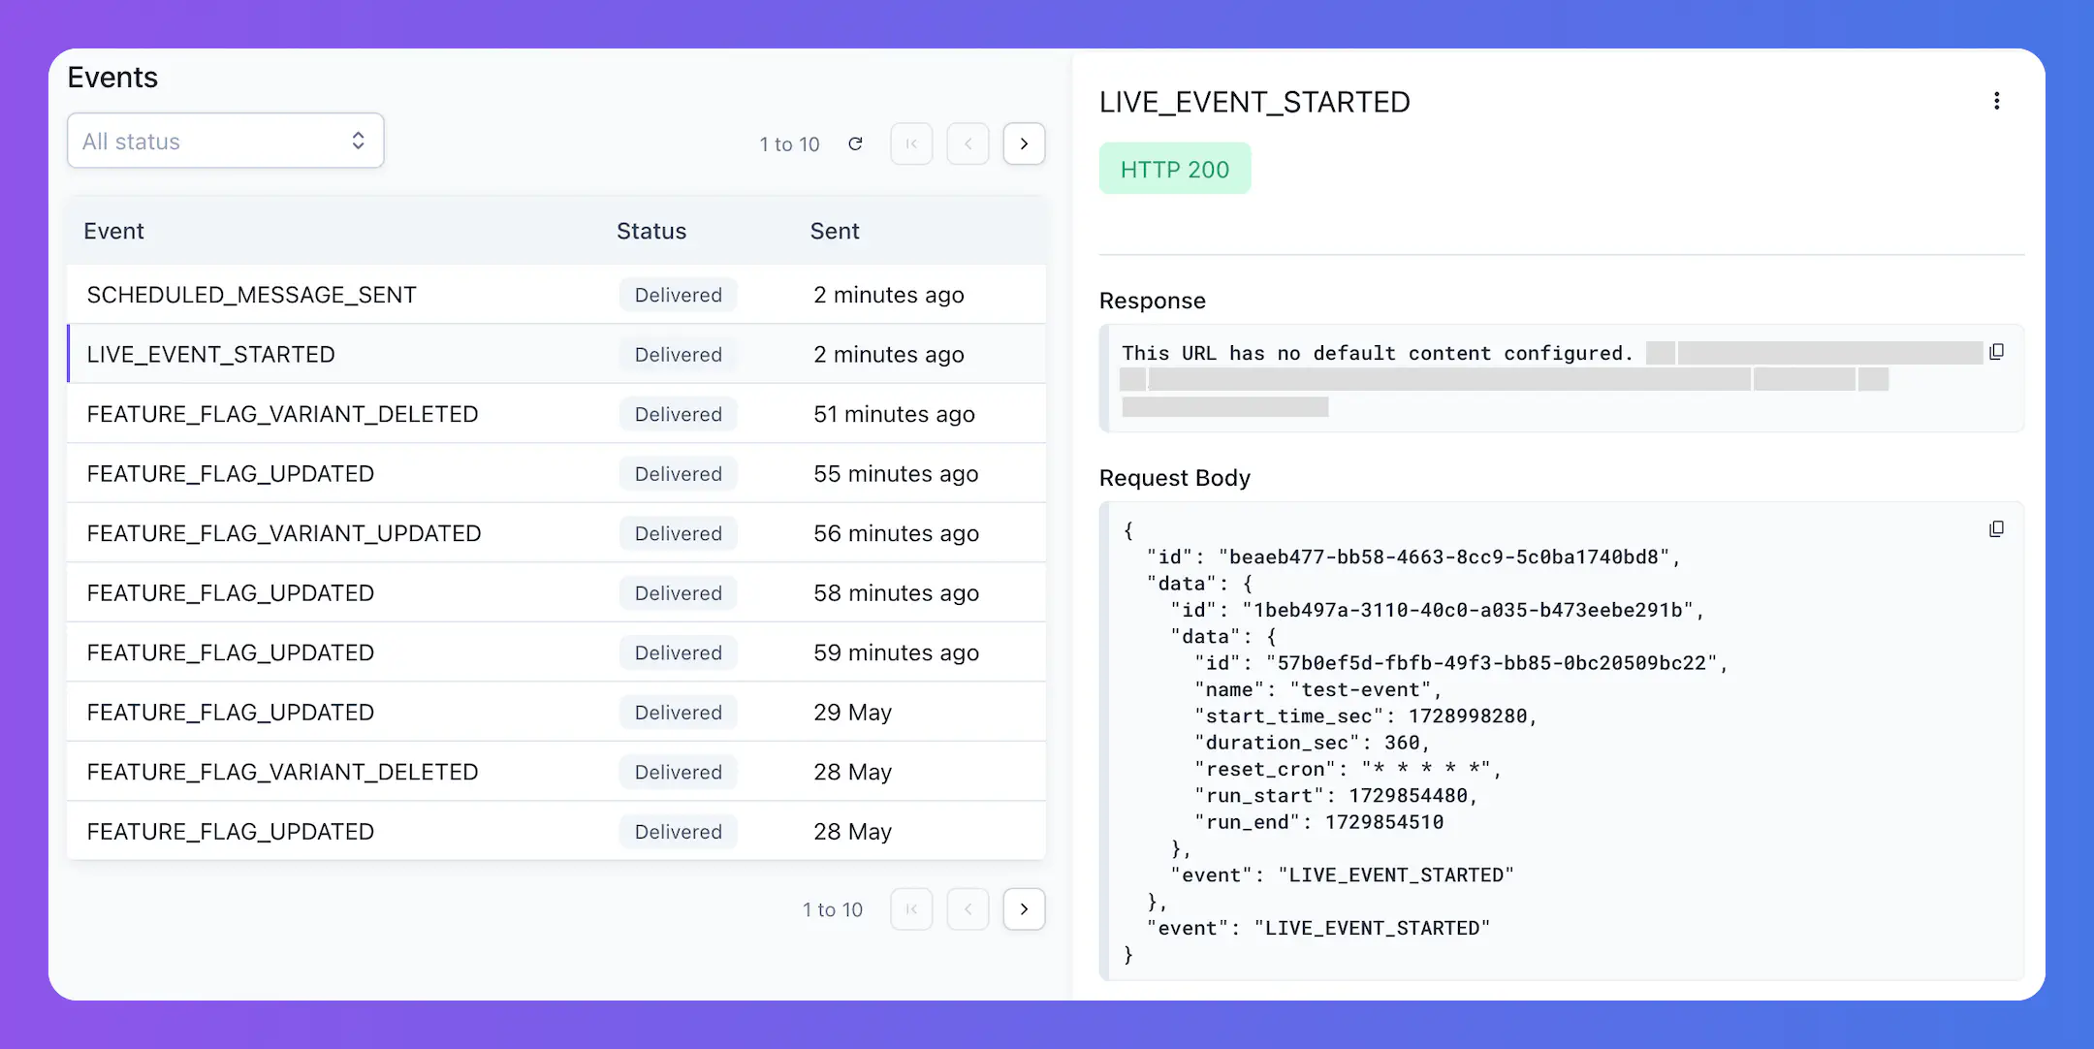Click the previous page arrow at top

pyautogui.click(x=968, y=143)
